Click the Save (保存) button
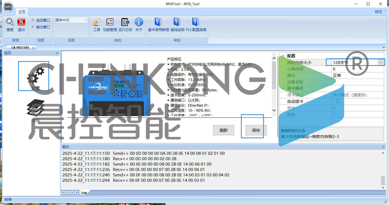This screenshot has height=205, width=389. click(256, 130)
